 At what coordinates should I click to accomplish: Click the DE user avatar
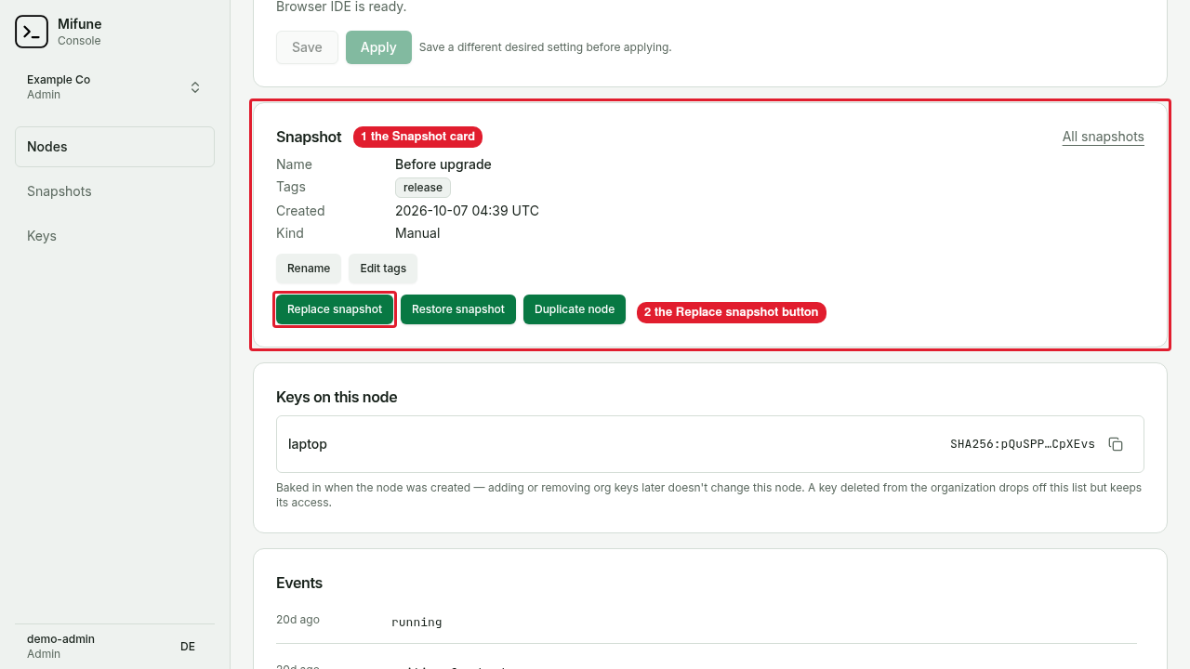click(188, 647)
